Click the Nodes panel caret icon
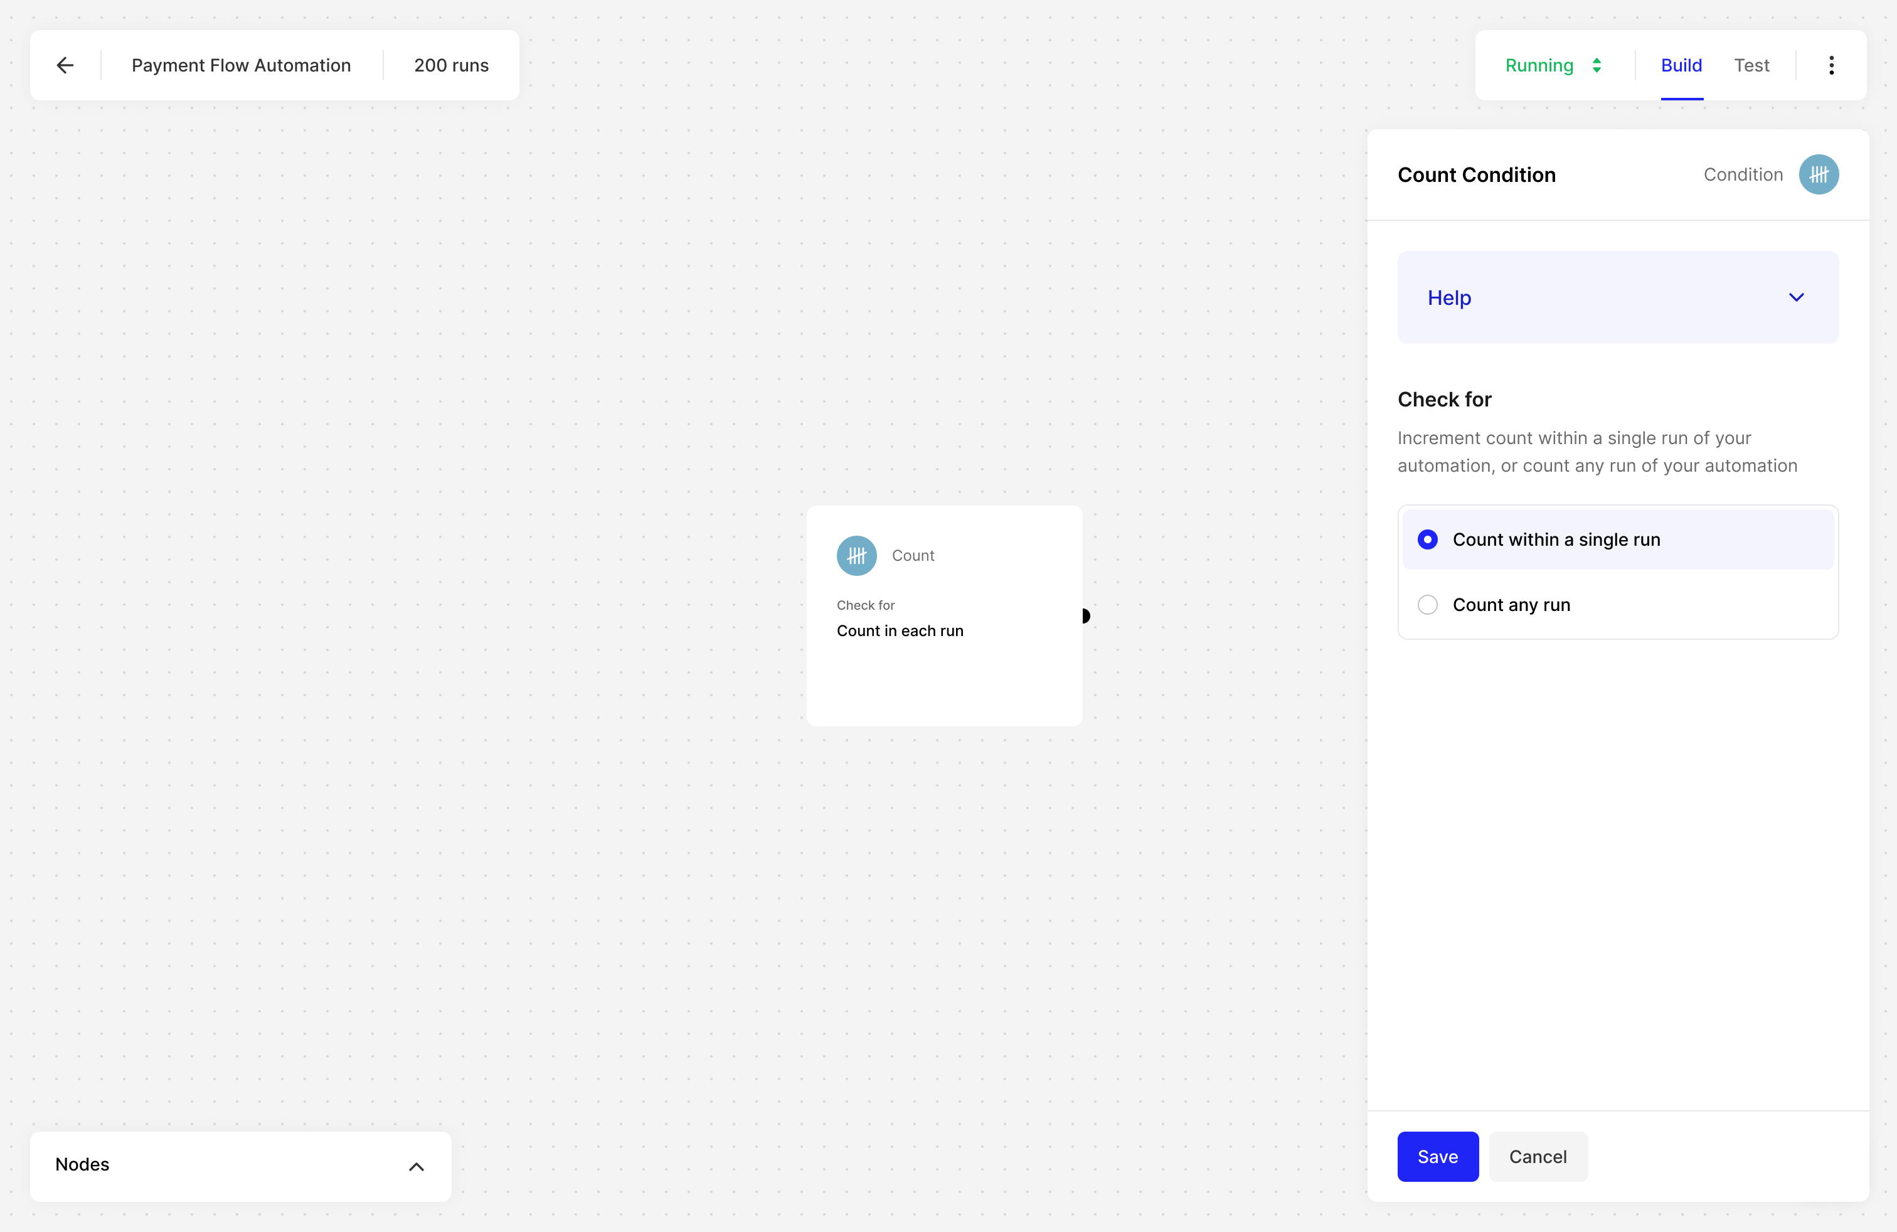The width and height of the screenshot is (1897, 1232). pos(416,1167)
